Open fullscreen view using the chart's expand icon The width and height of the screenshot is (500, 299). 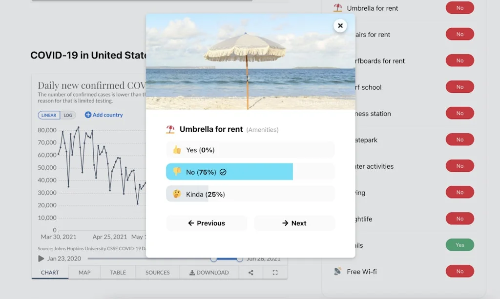pos(275,272)
